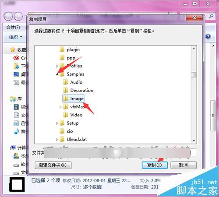This screenshot has height=197, width=219.
Task: Click the selected-file preview thumbnail
Action: (x=17, y=184)
